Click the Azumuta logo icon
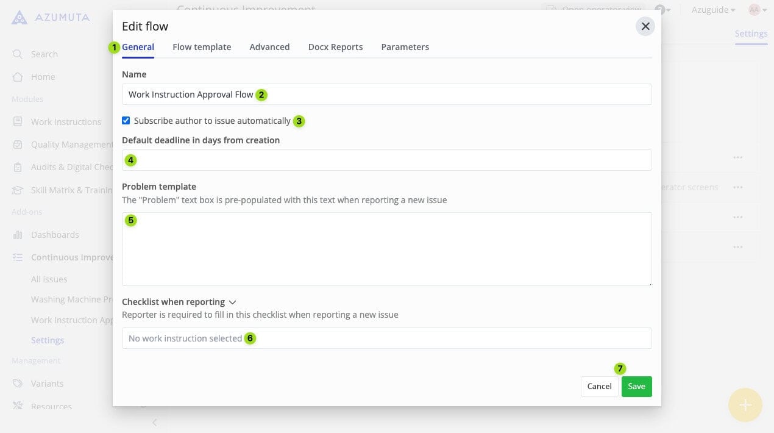774x433 pixels. pos(20,17)
